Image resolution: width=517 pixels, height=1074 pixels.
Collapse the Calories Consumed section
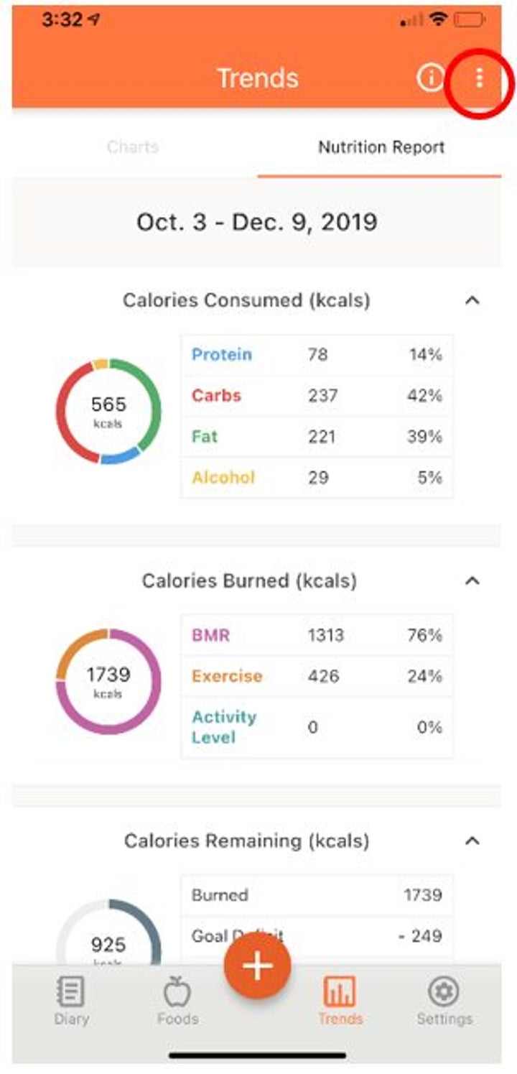(472, 300)
